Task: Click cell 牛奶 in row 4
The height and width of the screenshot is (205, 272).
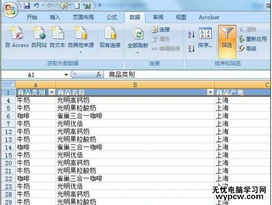Action: pyautogui.click(x=36, y=100)
